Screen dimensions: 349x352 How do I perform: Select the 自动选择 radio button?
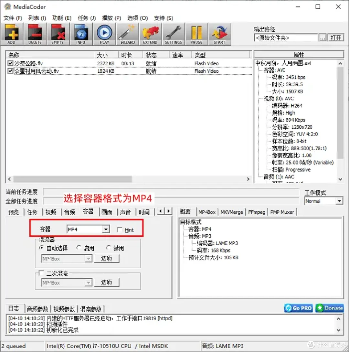(41, 248)
